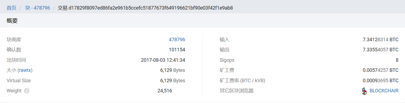This screenshot has width=405, height=103.
Task: Select block time 2017-08-03 12:41:34
Action: tap(163, 60)
